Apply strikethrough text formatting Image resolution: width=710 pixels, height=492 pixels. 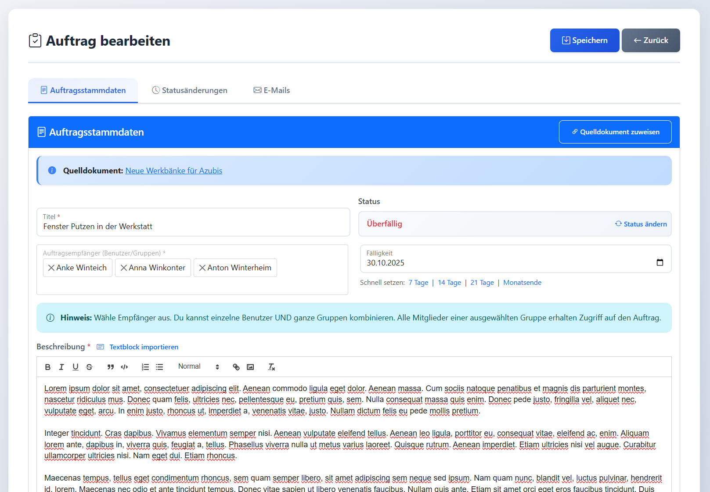click(89, 367)
